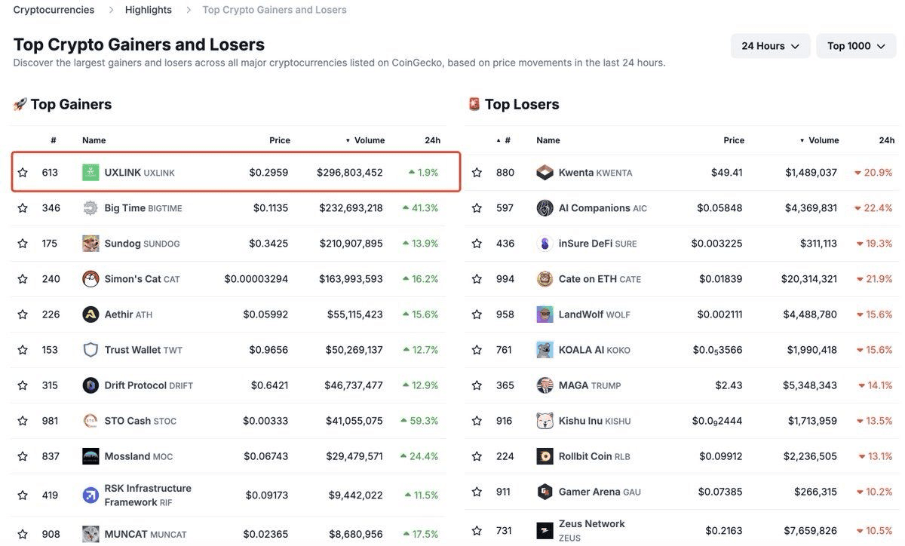Click the Big Time coin logo
This screenshot has height=546, width=905.
tap(90, 208)
